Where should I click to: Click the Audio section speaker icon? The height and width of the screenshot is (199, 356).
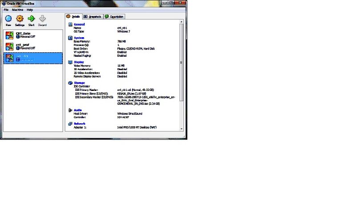tap(70, 110)
